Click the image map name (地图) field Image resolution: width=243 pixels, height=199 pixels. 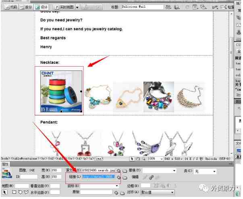click(x=22, y=186)
